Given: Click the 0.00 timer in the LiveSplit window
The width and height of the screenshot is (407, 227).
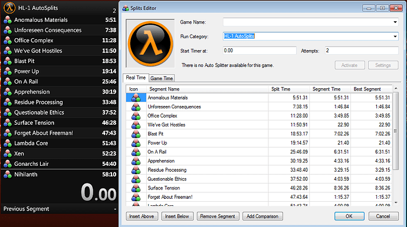Looking at the screenshot, I should coord(99,192).
